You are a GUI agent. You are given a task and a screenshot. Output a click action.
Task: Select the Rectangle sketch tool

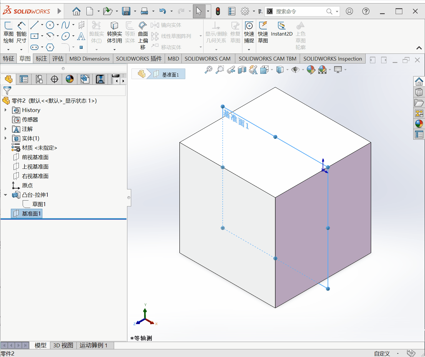point(34,36)
